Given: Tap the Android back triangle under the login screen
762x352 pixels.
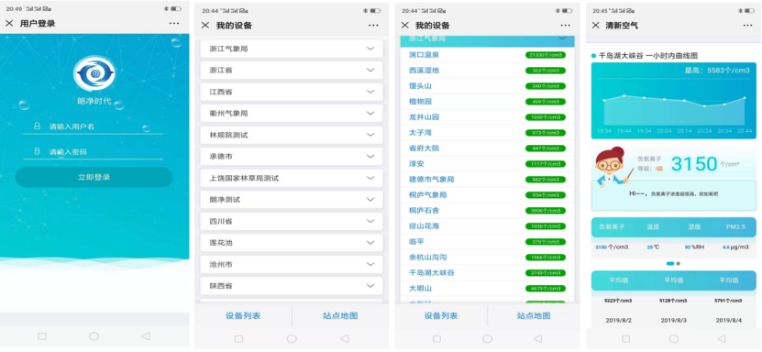Looking at the screenshot, I should [x=146, y=336].
